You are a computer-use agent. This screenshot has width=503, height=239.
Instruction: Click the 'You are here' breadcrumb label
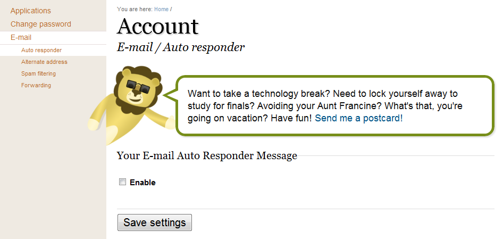pos(135,9)
